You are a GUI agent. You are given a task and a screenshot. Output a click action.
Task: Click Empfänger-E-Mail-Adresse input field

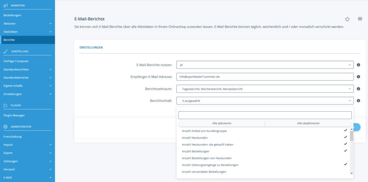click(265, 77)
